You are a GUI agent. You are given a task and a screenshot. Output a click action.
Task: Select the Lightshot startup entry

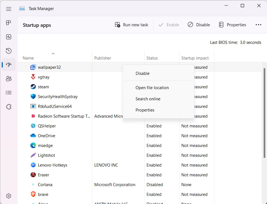tap(46, 155)
